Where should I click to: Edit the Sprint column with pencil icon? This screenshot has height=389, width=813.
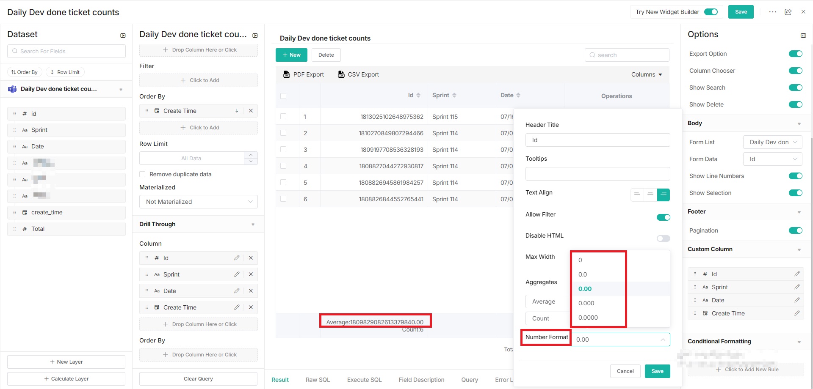click(237, 274)
